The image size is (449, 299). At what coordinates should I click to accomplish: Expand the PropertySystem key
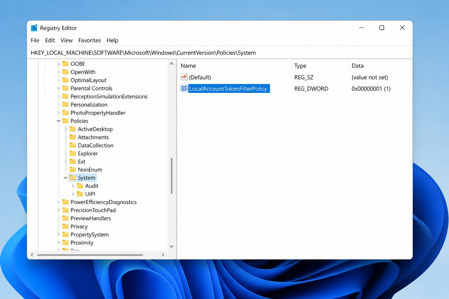pos(58,234)
